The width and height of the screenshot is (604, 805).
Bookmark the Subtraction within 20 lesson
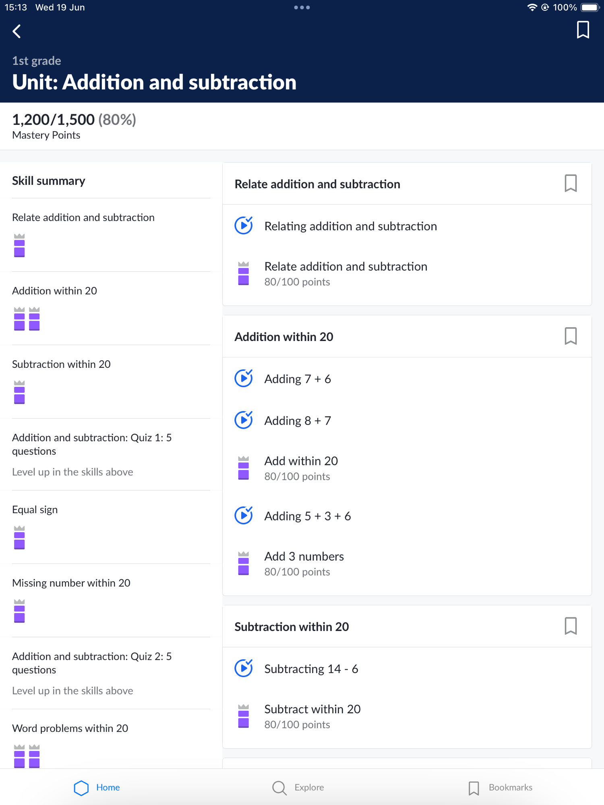pyautogui.click(x=570, y=626)
